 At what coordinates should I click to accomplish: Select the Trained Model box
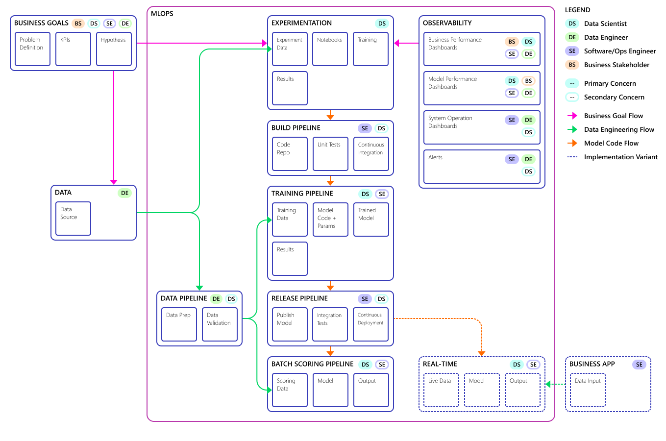[x=371, y=220]
